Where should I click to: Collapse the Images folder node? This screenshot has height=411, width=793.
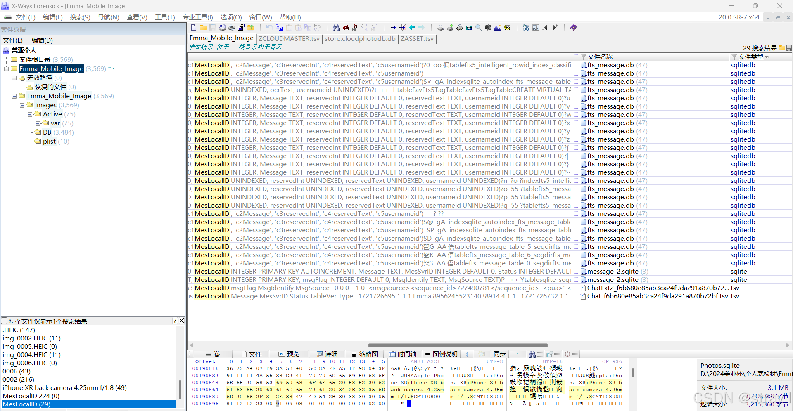pos(22,105)
